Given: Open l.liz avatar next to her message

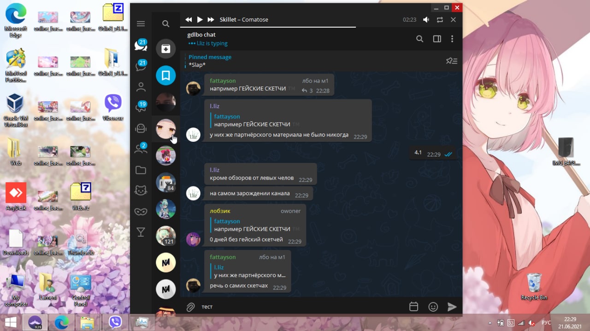Looking at the screenshot, I should click(193, 134).
